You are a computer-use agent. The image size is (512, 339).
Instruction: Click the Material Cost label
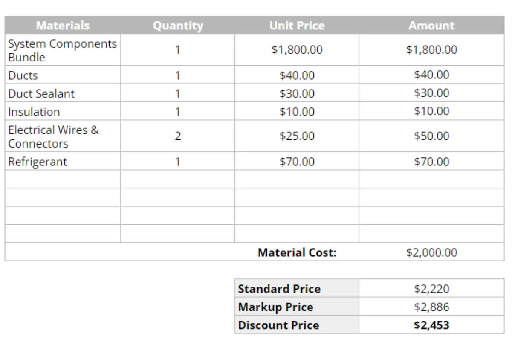tap(297, 252)
